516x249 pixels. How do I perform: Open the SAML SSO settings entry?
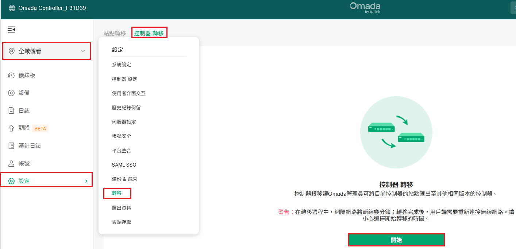click(x=124, y=165)
